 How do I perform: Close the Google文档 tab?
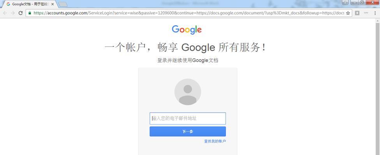[53, 4]
